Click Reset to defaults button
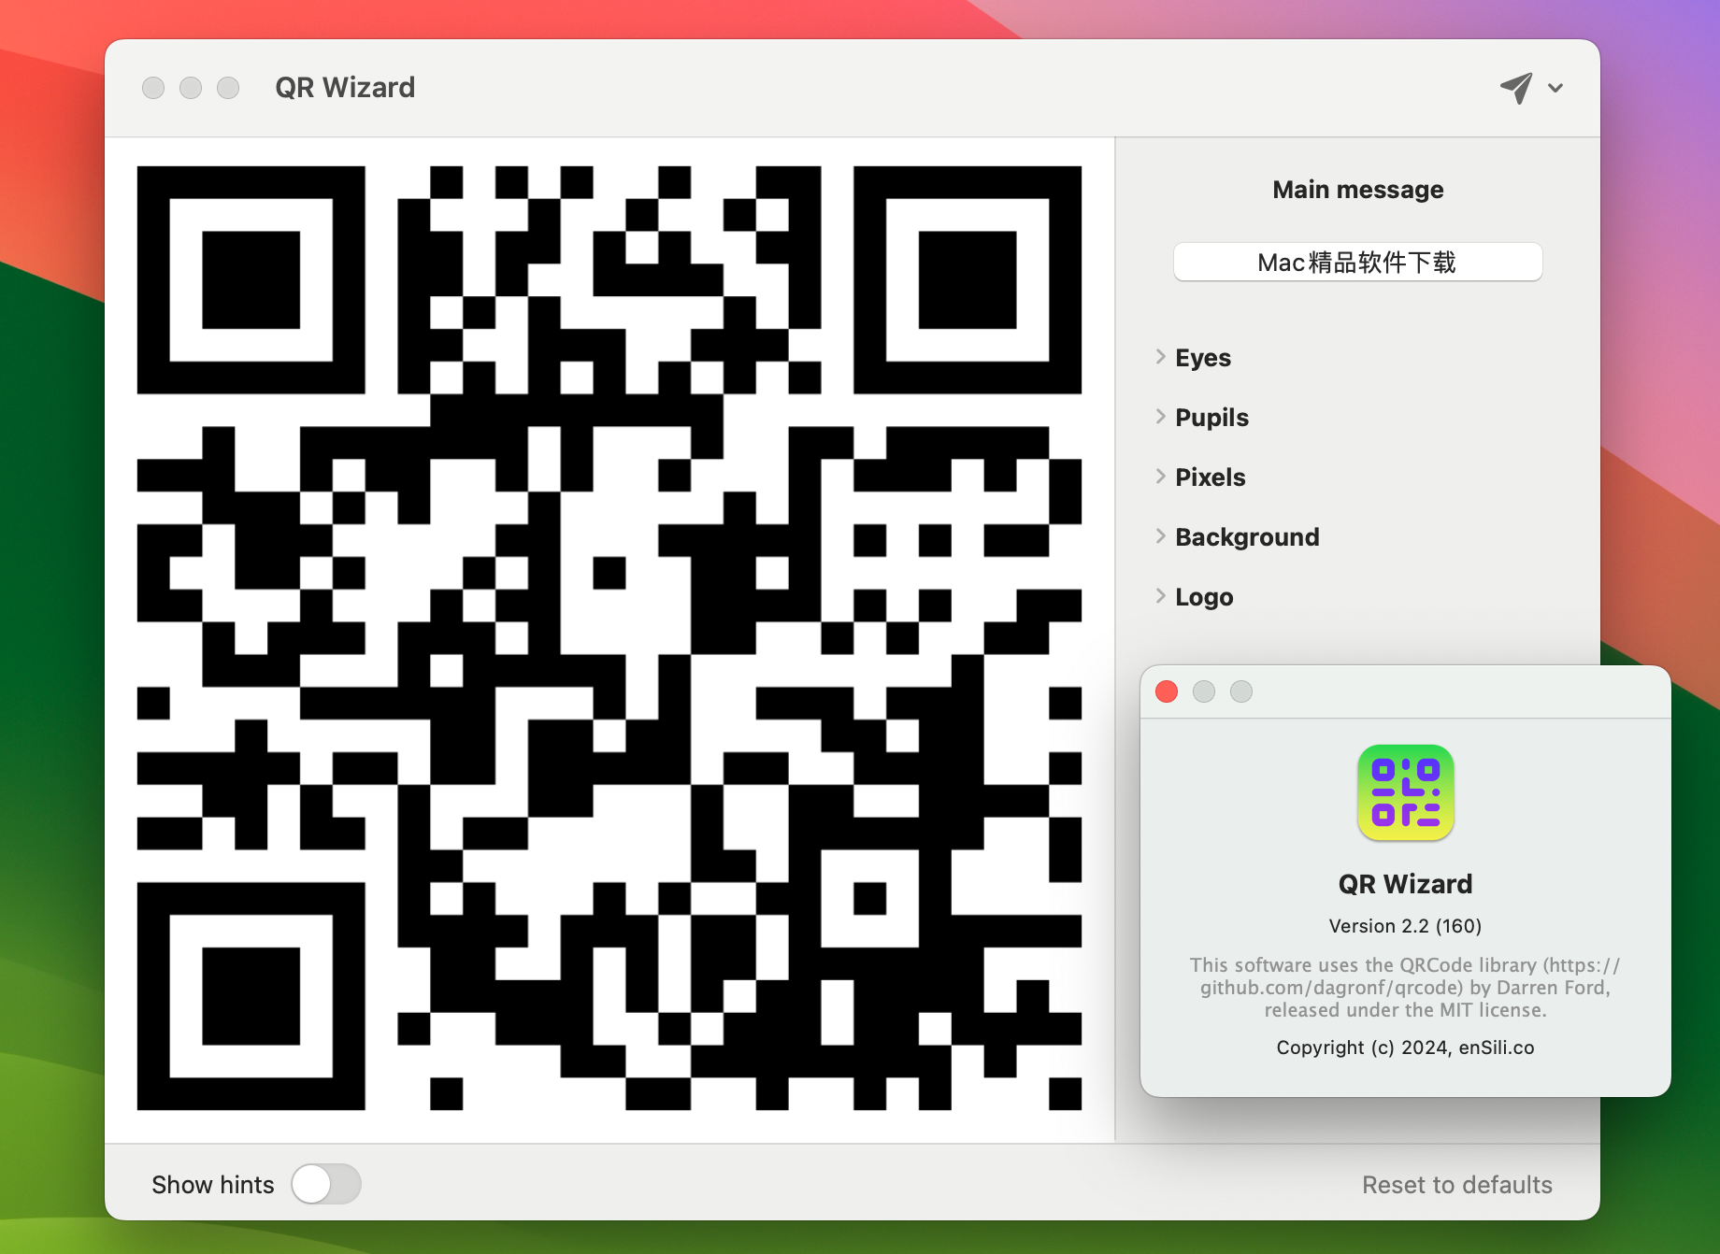 1456,1185
